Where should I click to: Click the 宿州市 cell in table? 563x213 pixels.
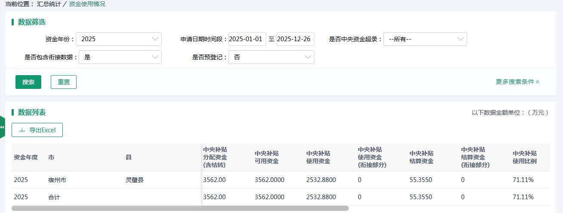pyautogui.click(x=57, y=180)
